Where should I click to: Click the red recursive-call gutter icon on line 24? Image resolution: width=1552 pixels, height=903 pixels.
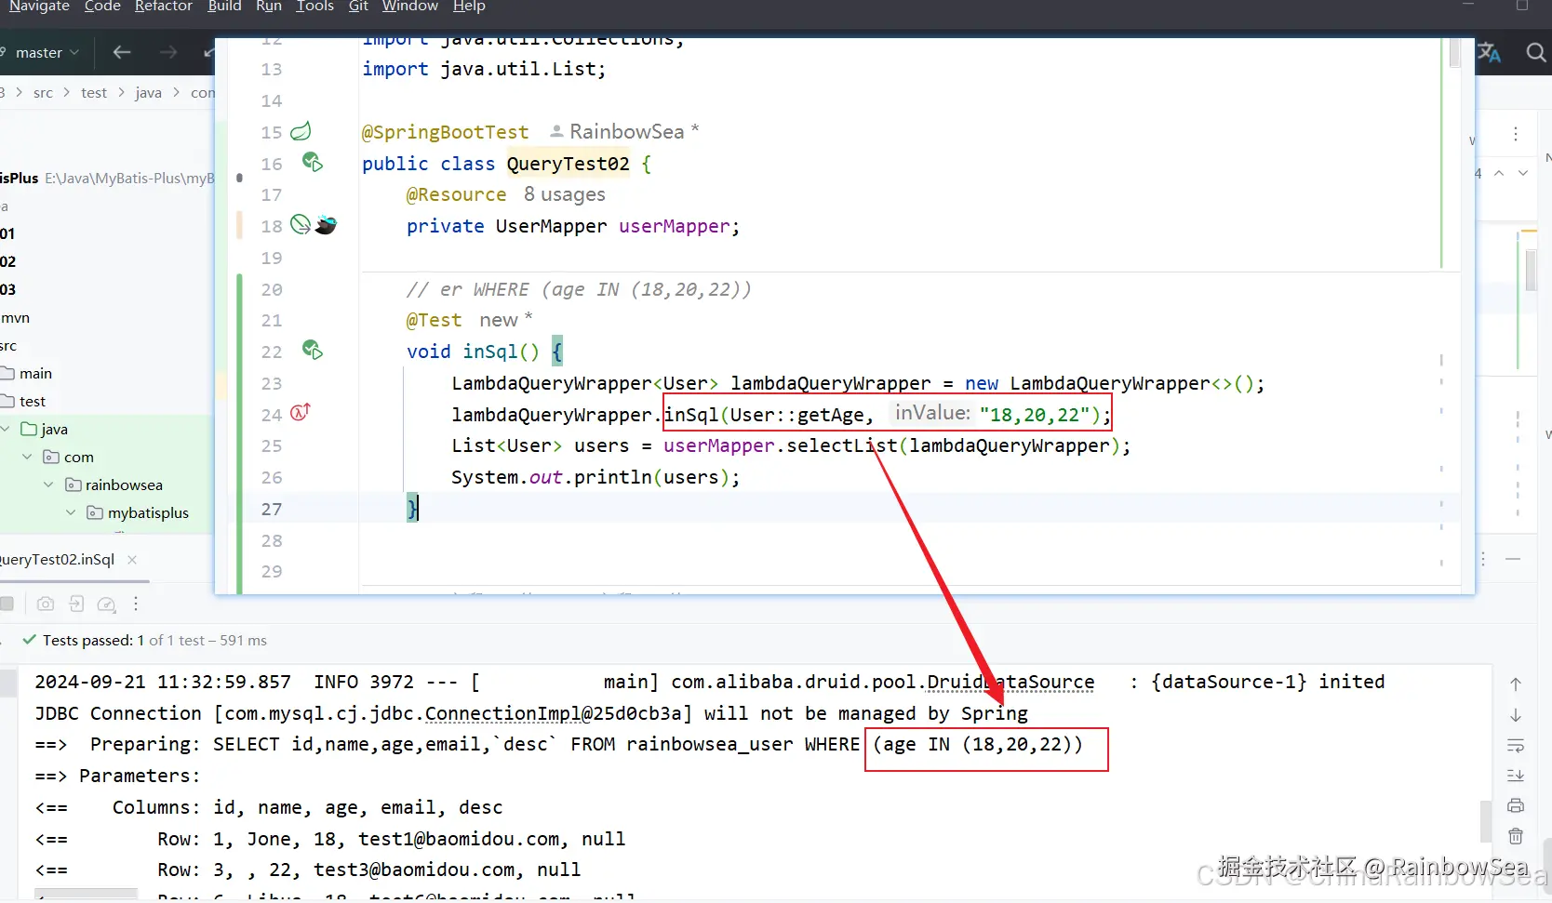coord(300,412)
